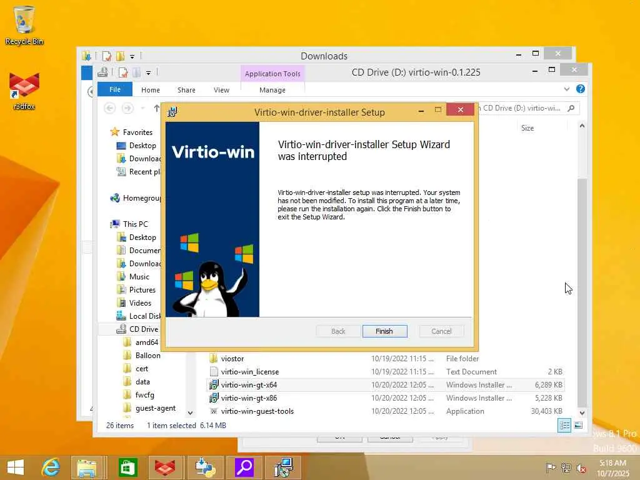Launch Internet Explorer from taskbar
The height and width of the screenshot is (480, 640).
click(x=51, y=467)
